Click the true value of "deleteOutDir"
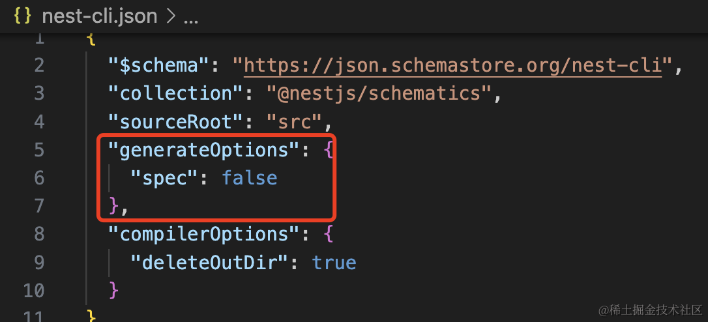708x322 pixels. coord(334,262)
